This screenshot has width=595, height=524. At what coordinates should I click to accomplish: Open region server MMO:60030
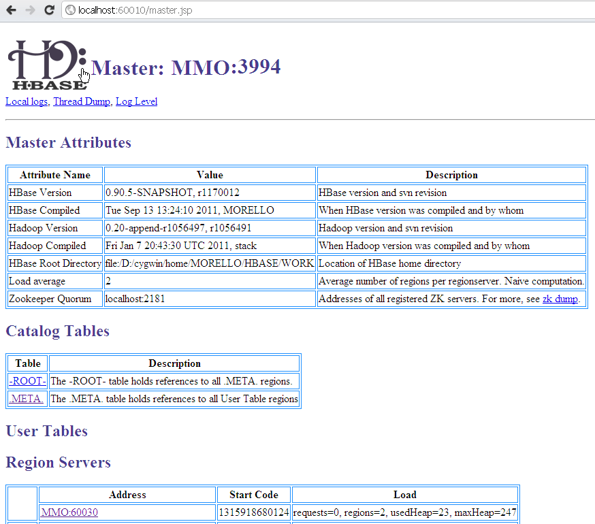point(68,512)
